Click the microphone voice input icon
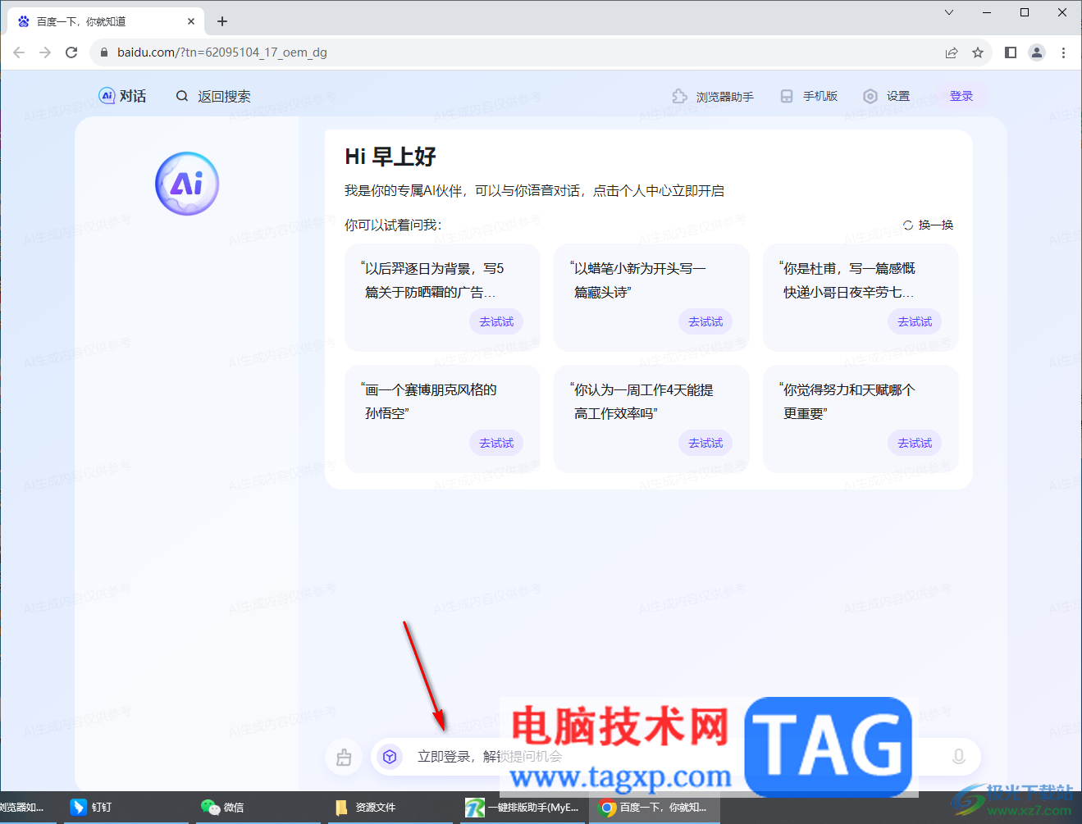 958,757
